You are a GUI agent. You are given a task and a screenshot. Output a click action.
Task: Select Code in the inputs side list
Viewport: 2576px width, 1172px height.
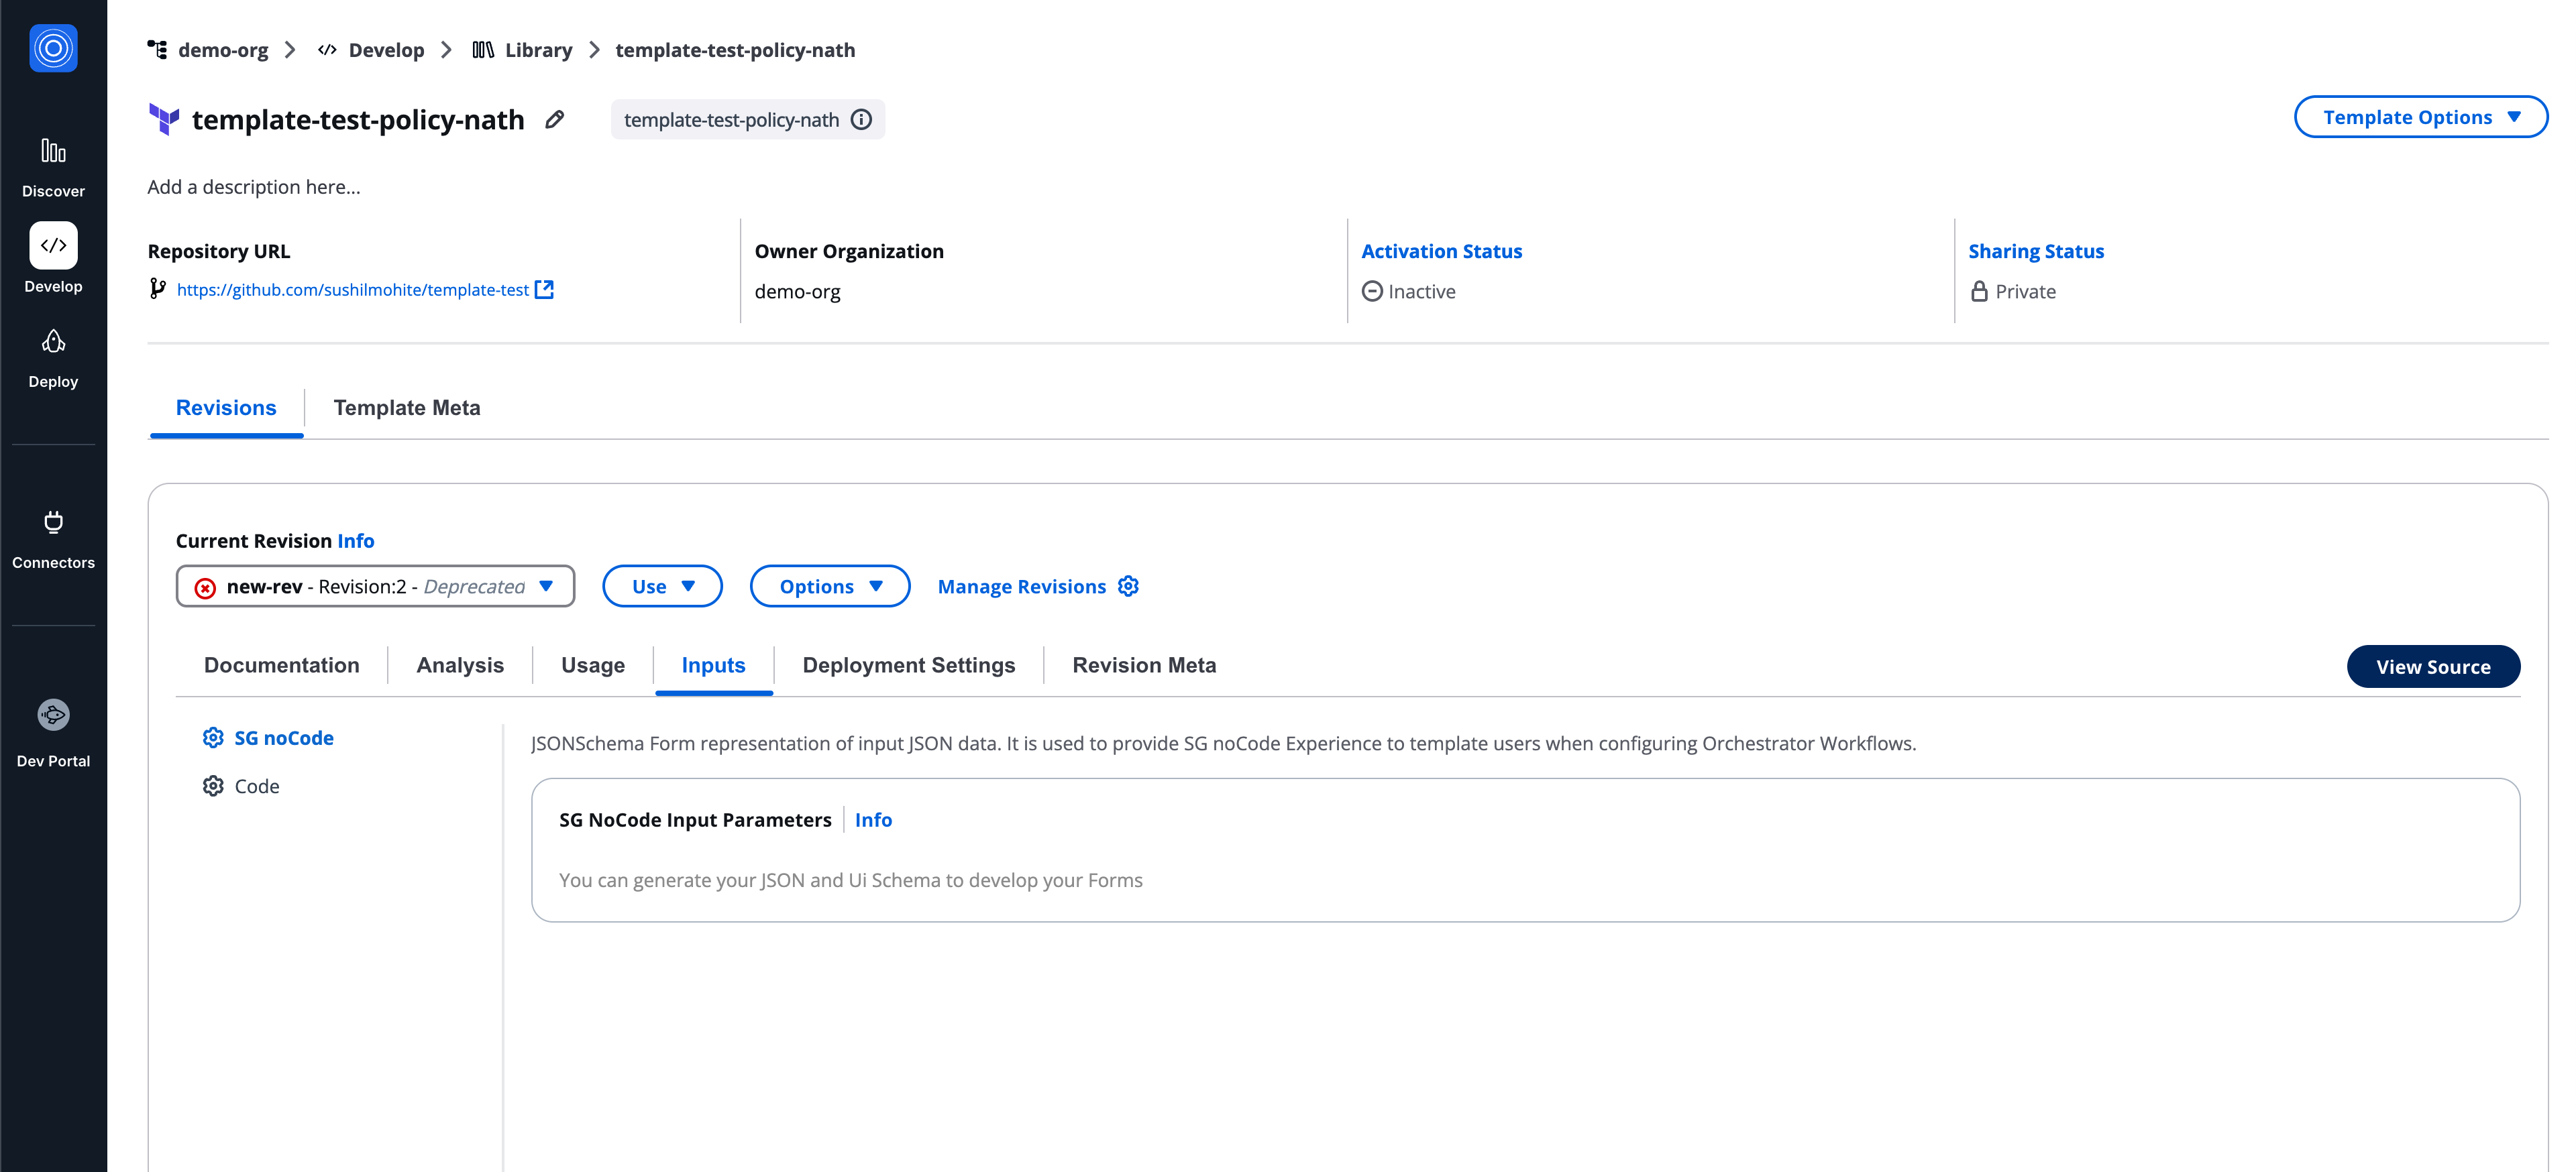256,786
